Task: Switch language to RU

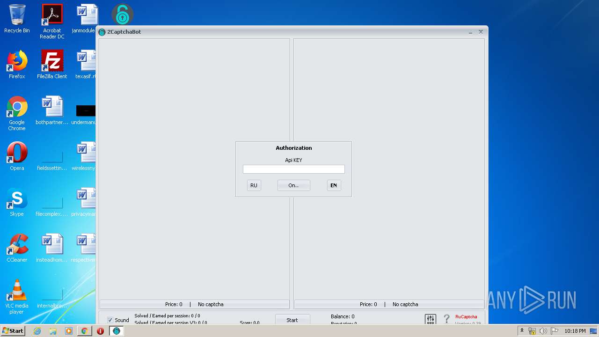Action: click(x=254, y=185)
